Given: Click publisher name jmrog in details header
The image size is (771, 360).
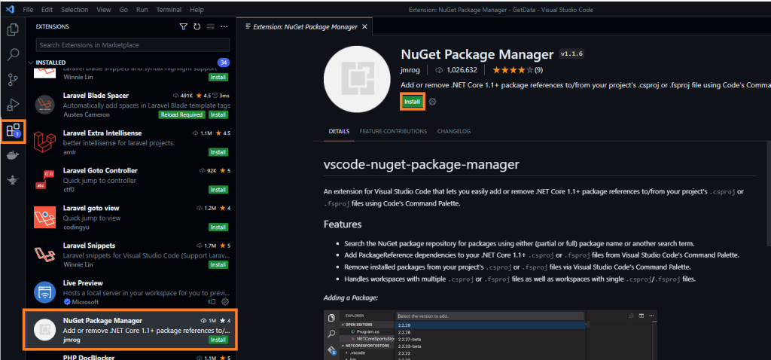Looking at the screenshot, I should click(410, 70).
